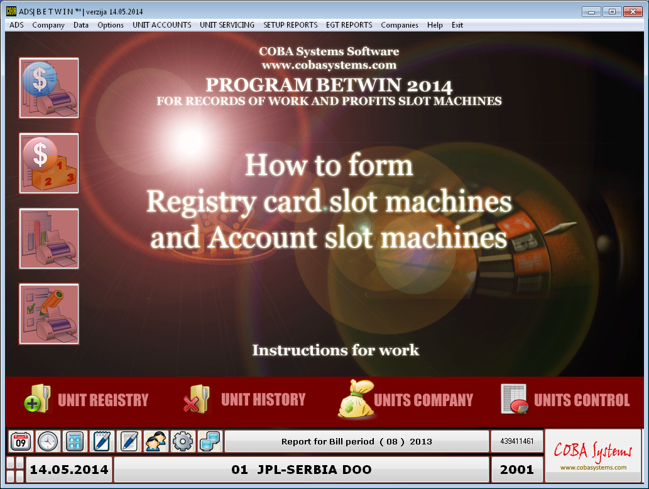Open the SETUP REPORTS menu
The height and width of the screenshot is (489, 649).
(x=290, y=25)
